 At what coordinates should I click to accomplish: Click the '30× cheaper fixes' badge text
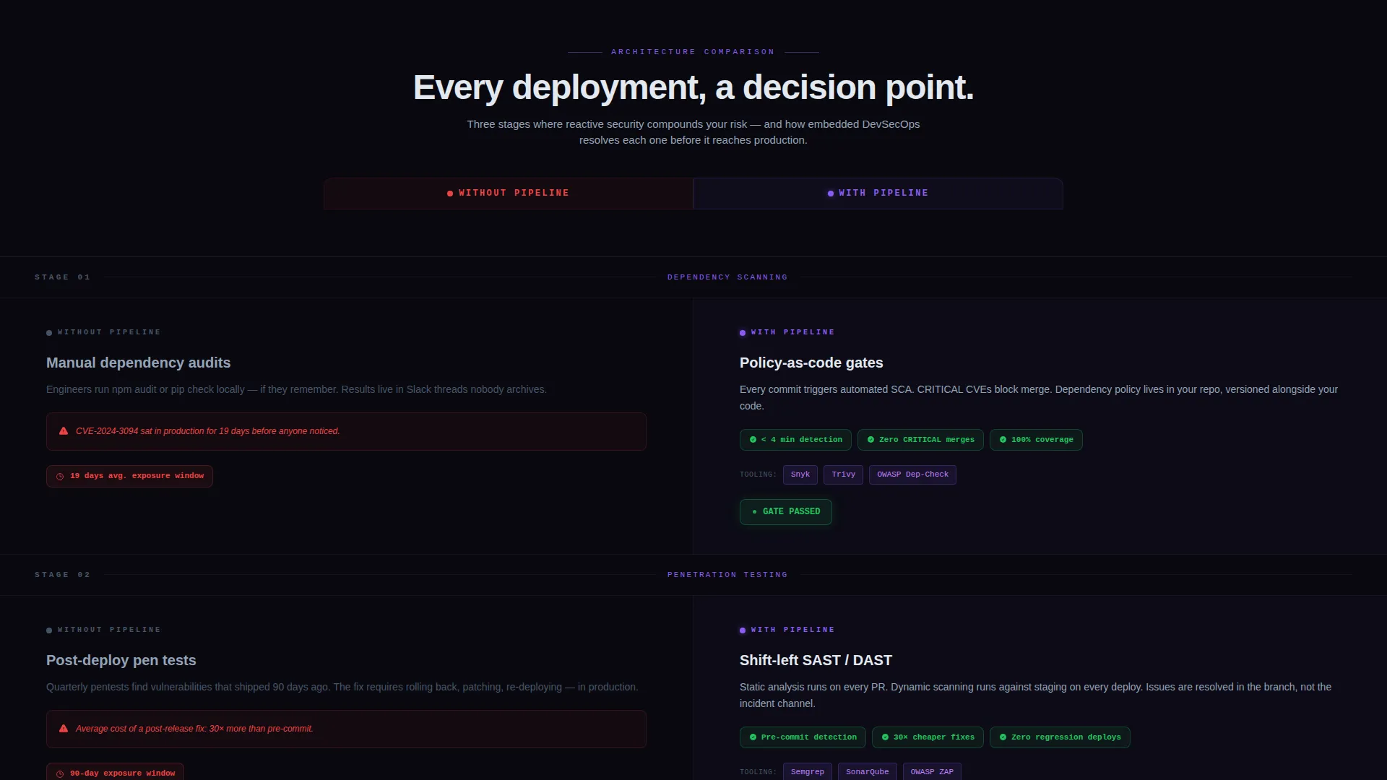pos(933,737)
